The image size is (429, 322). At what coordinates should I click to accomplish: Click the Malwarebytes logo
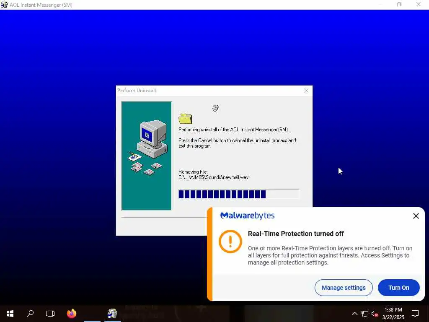point(247,216)
